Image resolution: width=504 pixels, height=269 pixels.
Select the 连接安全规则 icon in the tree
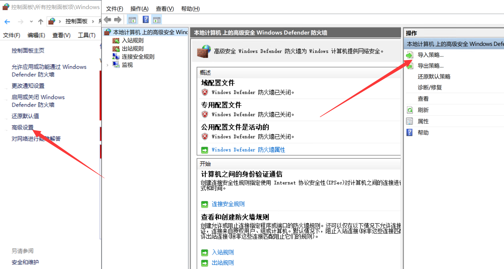(116, 56)
